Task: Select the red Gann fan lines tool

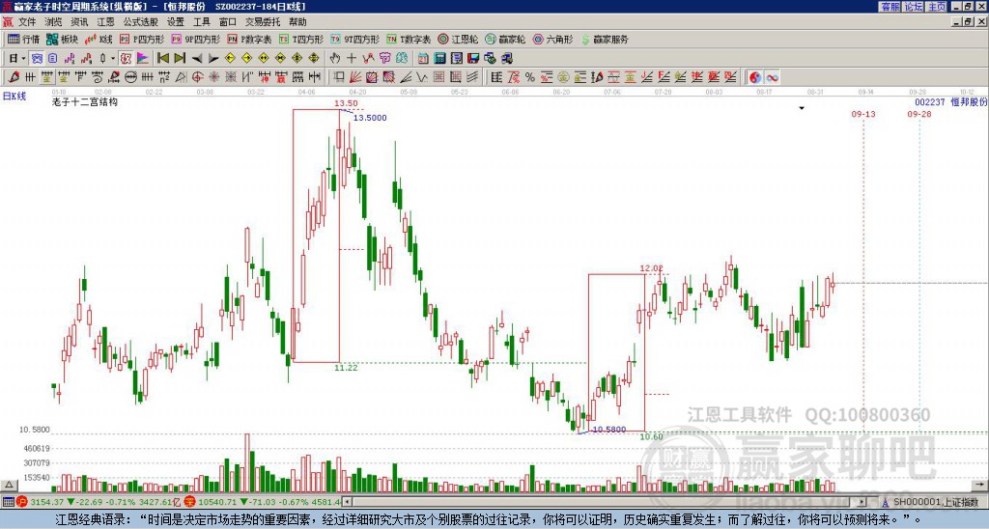Action: pyautogui.click(x=355, y=77)
